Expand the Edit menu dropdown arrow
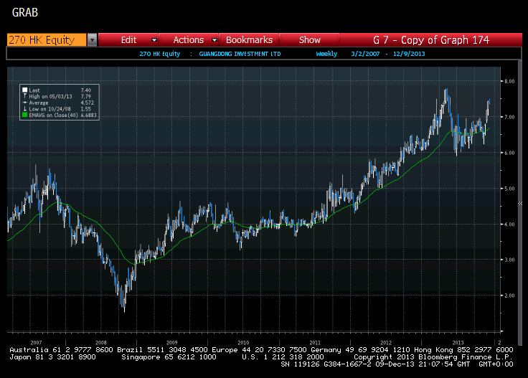The height and width of the screenshot is (378, 528). click(x=154, y=40)
